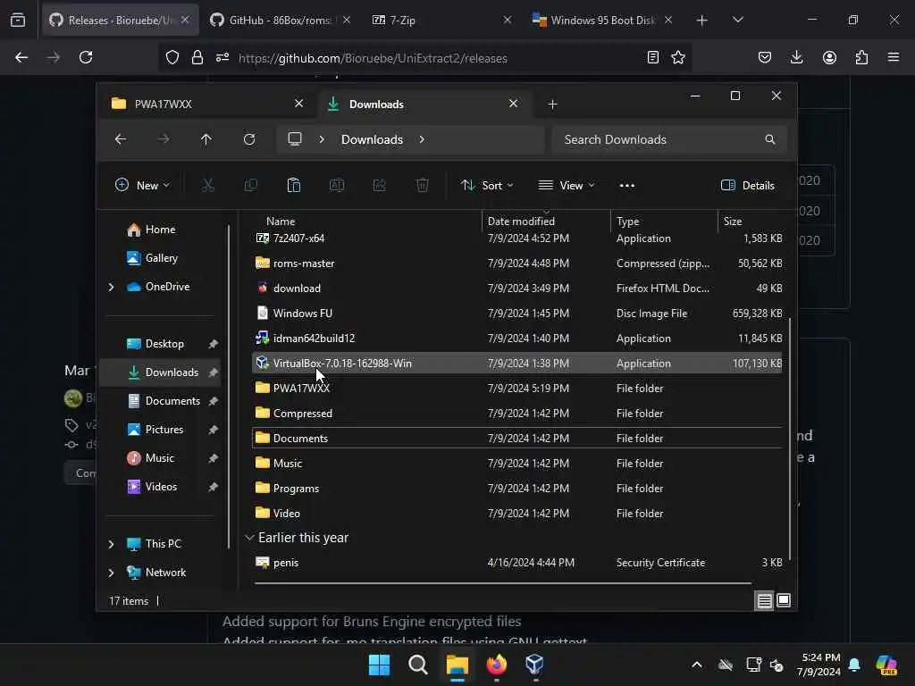The height and width of the screenshot is (686, 915).
Task: Go back in File Explorer
Action: pos(121,139)
